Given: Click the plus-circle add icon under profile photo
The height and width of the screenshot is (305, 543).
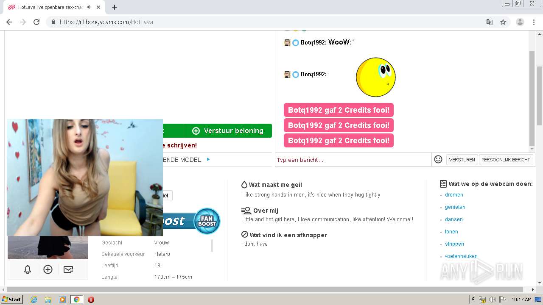Looking at the screenshot, I should point(48,269).
